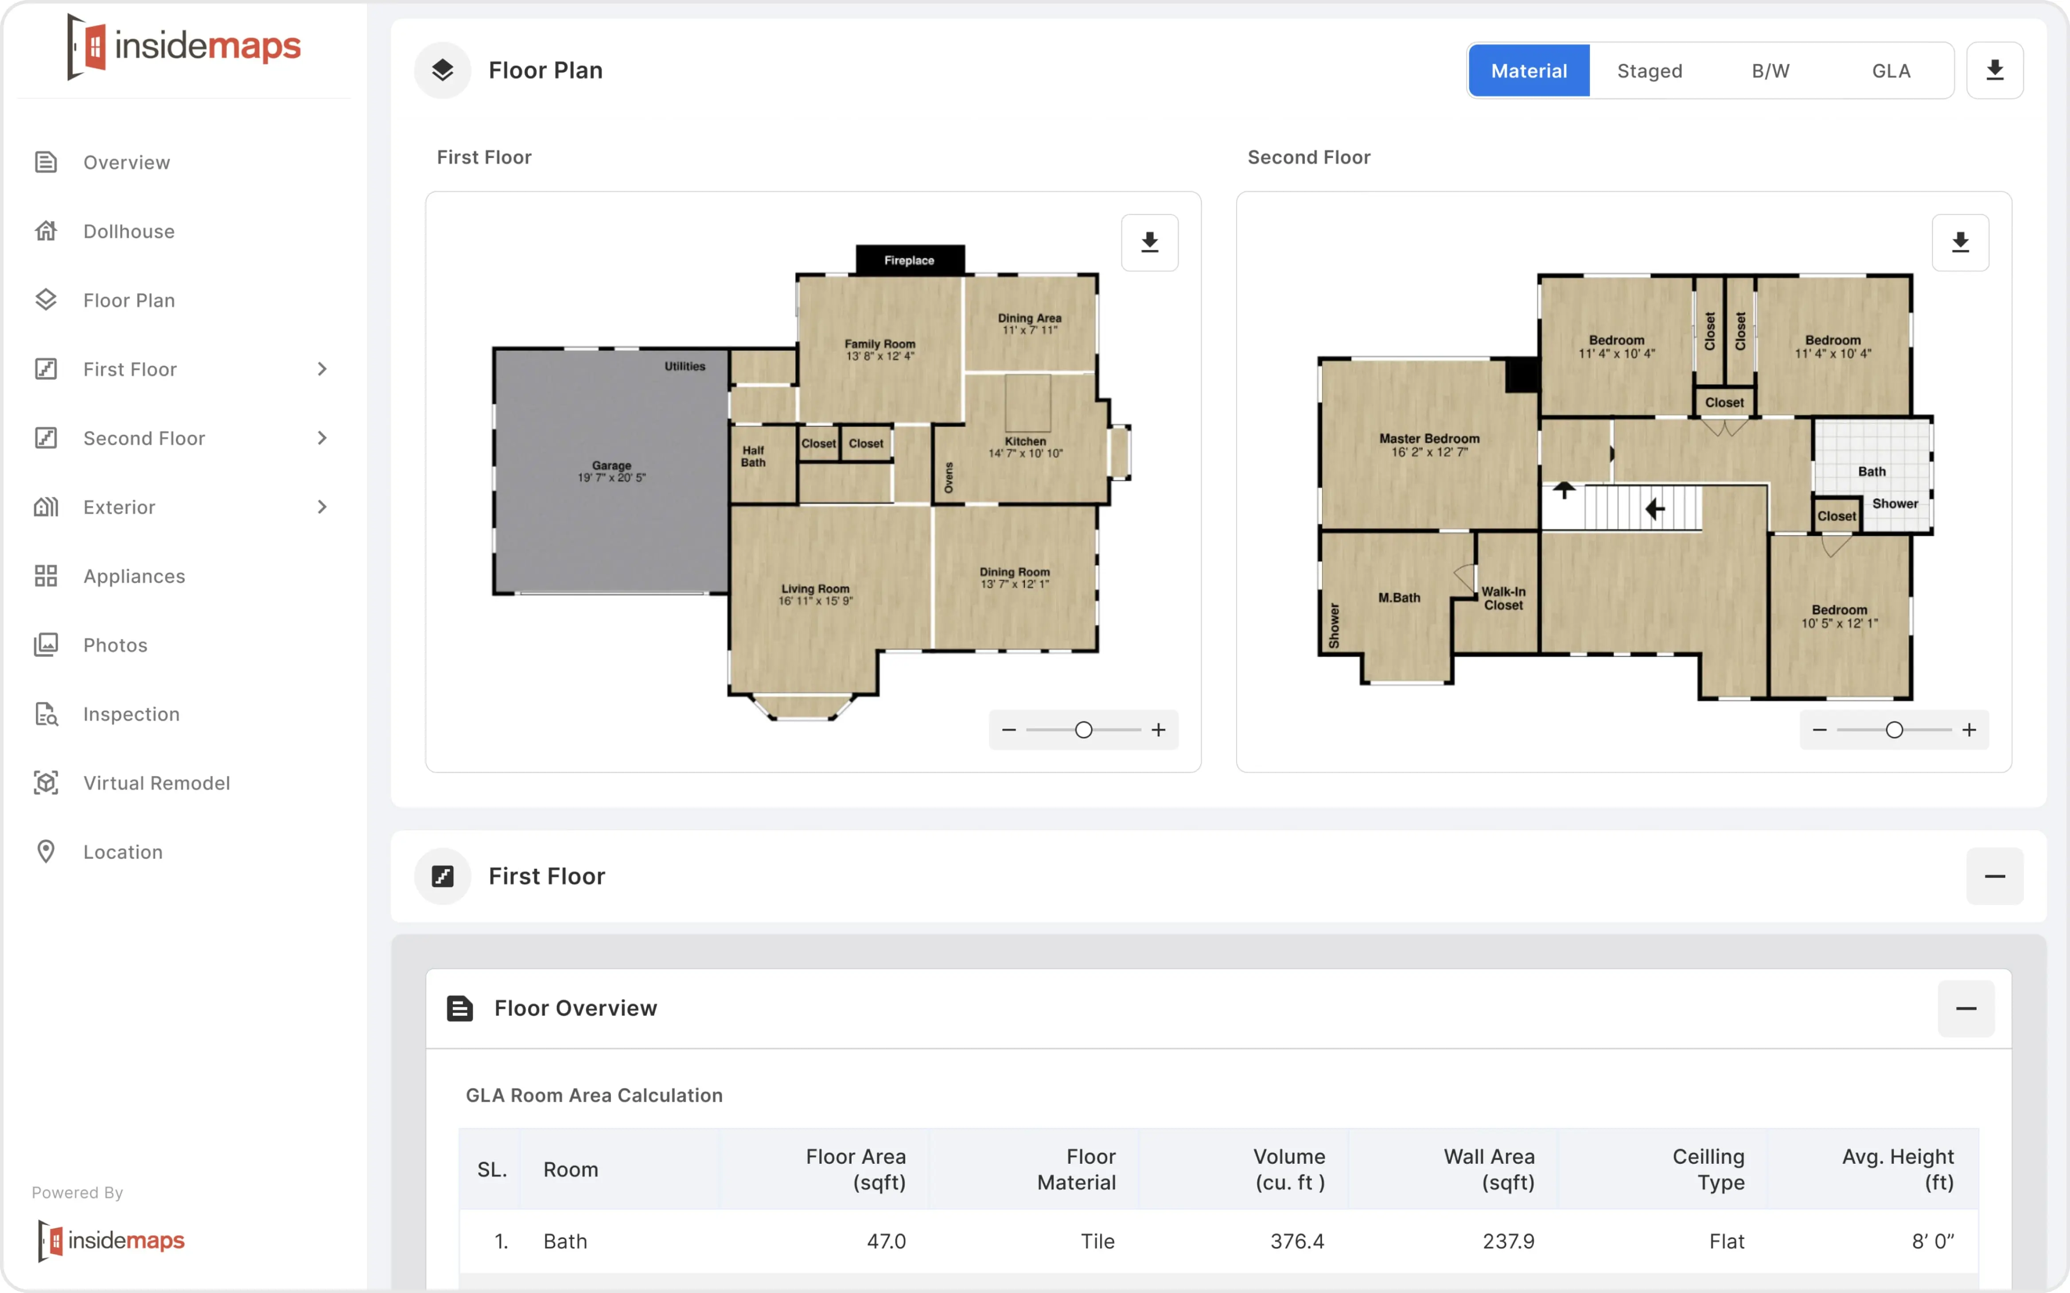Open the Photos menu item
Screen dimensions: 2070x1293
[115, 645]
